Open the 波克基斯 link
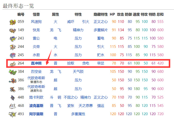Viewport: 174px width, 121px height. click(x=36, y=106)
